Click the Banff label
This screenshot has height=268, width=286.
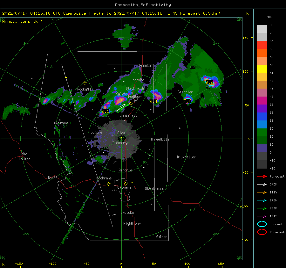click(52, 177)
